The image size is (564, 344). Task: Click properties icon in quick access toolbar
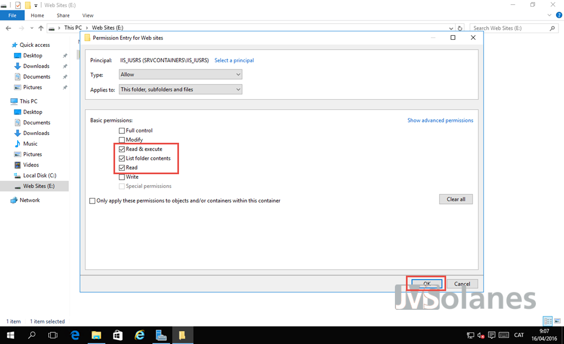pos(18,5)
